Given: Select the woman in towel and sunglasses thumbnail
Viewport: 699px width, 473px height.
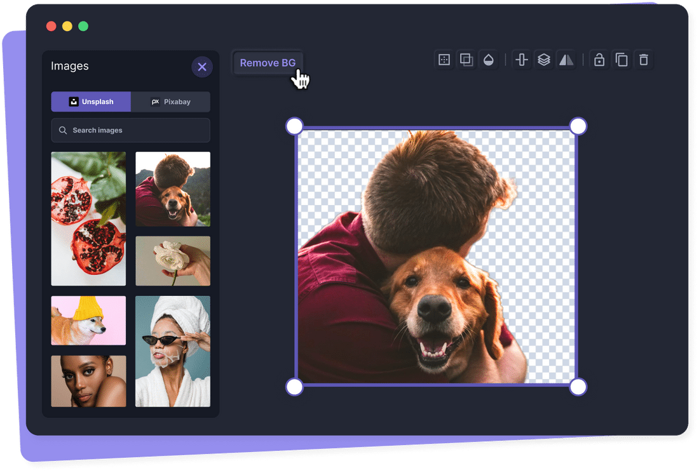Looking at the screenshot, I should [x=173, y=351].
